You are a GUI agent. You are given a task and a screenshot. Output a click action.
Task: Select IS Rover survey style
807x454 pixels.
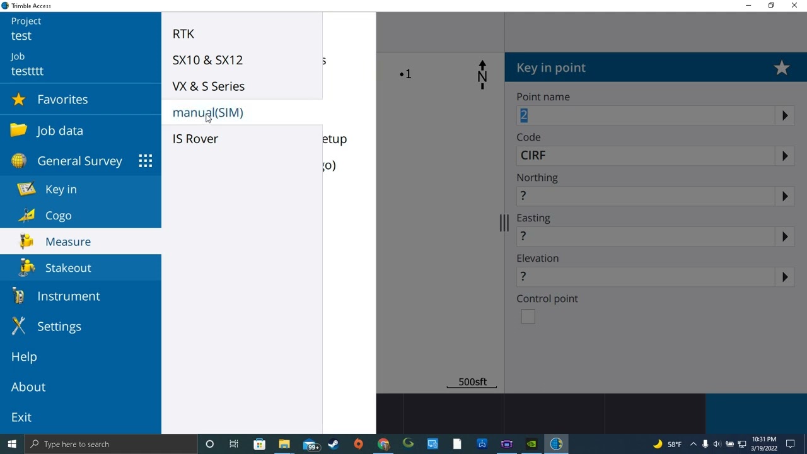tap(242, 139)
